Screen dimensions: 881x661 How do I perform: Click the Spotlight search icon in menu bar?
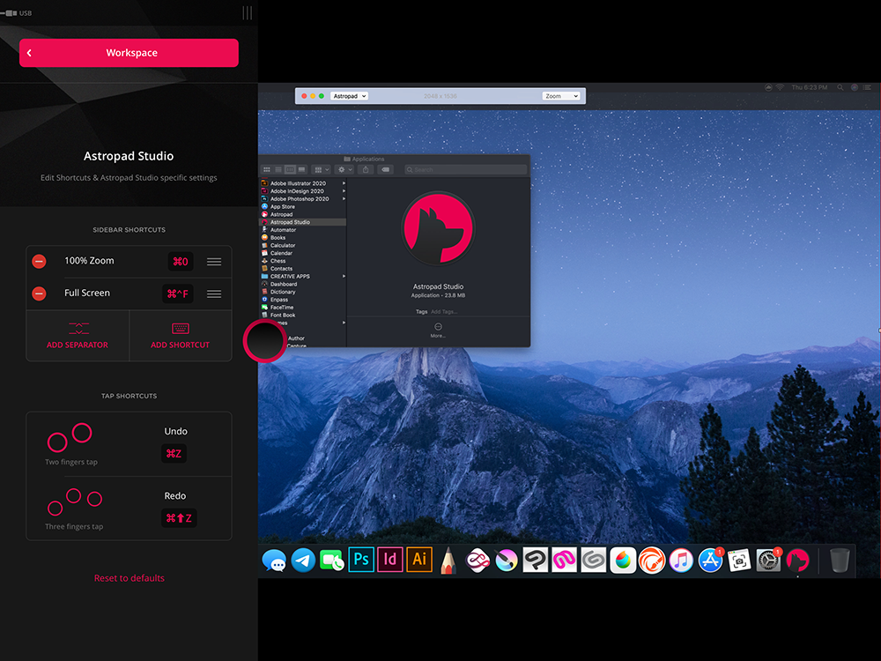[840, 87]
